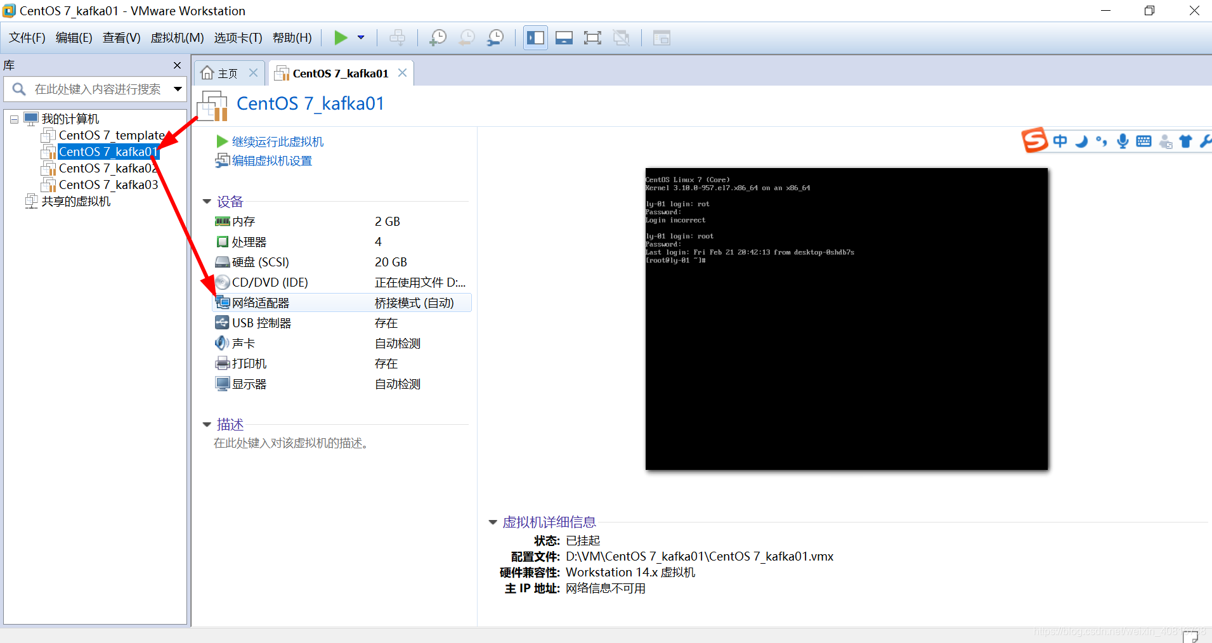Click the 硬盘 (SCSI) disk icon
The image size is (1212, 643).
pyautogui.click(x=222, y=262)
